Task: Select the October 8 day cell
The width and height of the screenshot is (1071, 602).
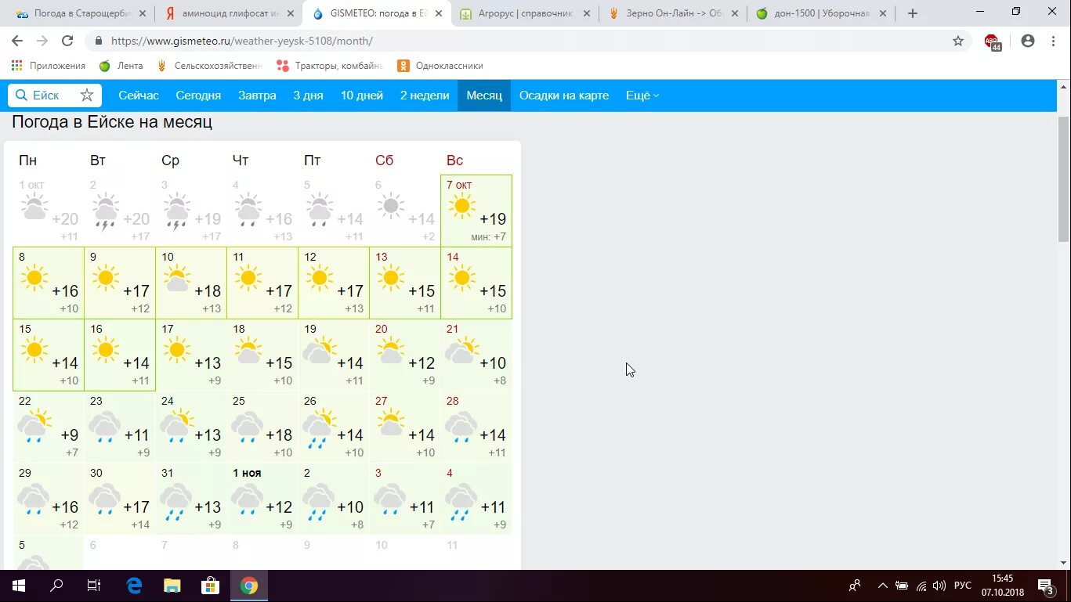Action: click(49, 283)
